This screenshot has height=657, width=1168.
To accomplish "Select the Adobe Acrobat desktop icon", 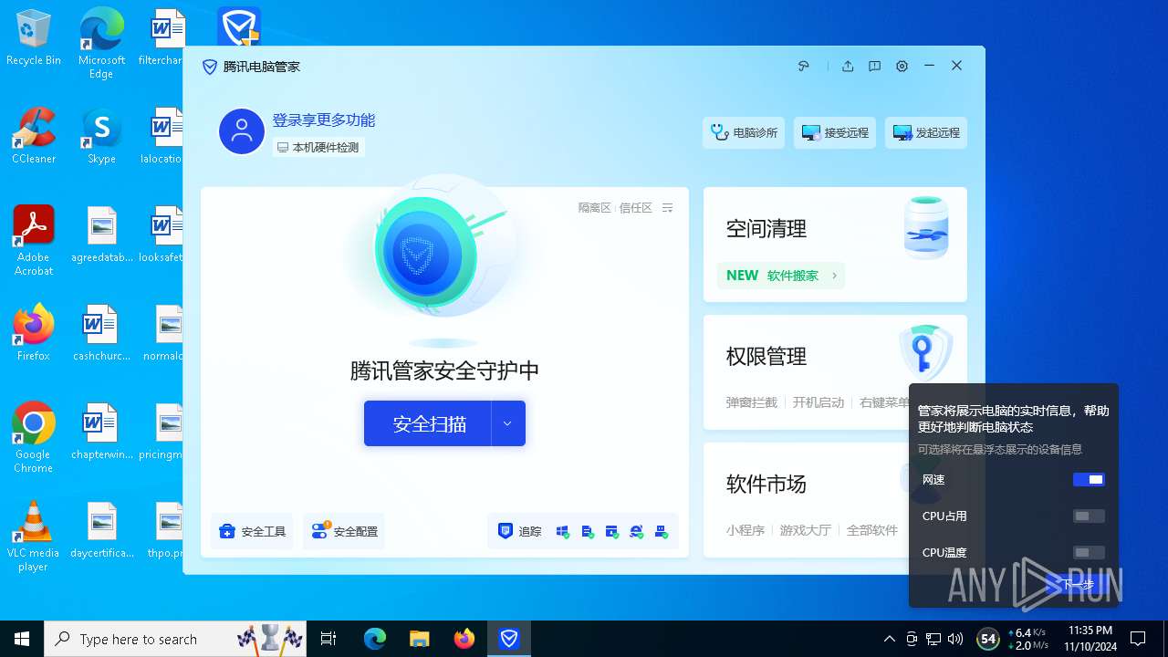I will [x=34, y=241].
